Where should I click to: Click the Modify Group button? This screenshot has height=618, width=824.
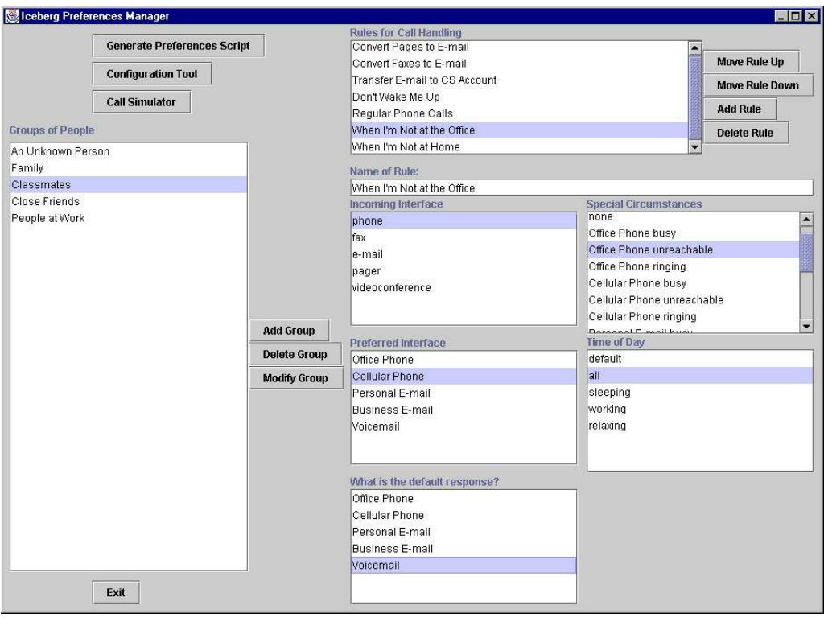[295, 378]
